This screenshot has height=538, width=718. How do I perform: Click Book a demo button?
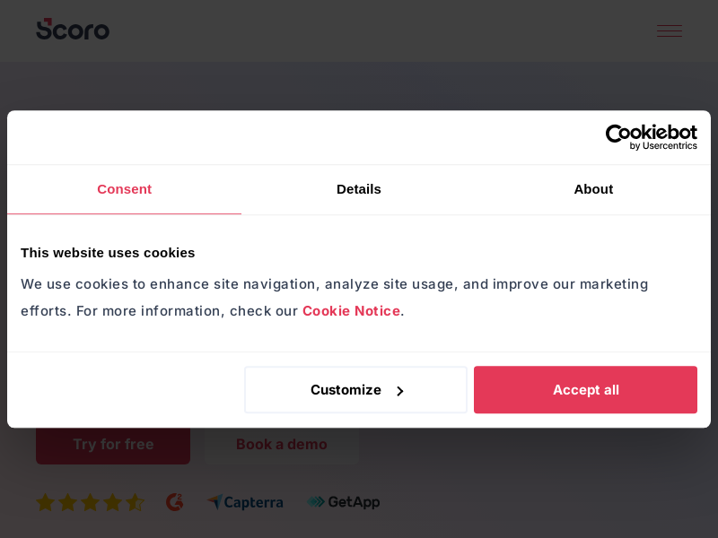point(281,445)
